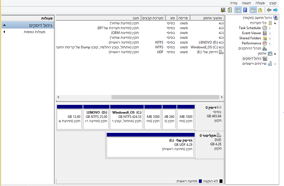
Task: Expand the Task Scheduler node
Action: click(270, 28)
